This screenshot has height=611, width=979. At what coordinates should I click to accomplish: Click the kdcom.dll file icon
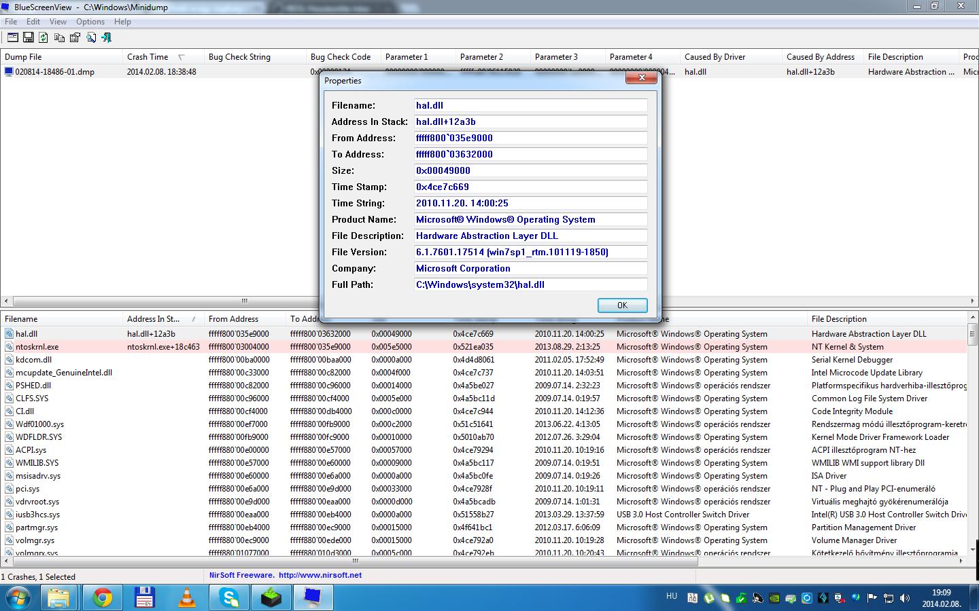point(9,359)
